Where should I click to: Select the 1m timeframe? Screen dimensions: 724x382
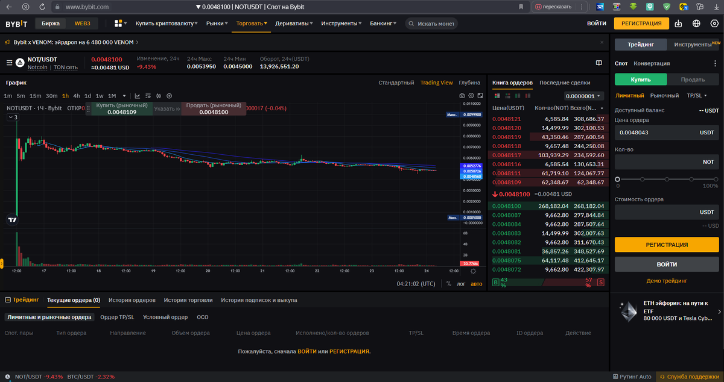tap(8, 96)
